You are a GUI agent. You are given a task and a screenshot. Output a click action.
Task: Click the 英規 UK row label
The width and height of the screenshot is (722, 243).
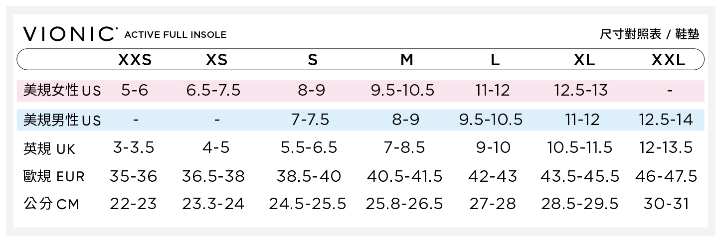(x=49, y=148)
